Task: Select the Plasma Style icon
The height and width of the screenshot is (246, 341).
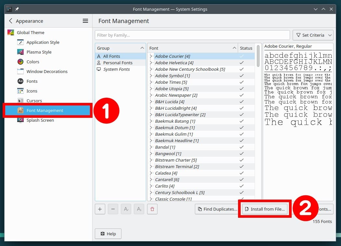Action: pos(20,52)
